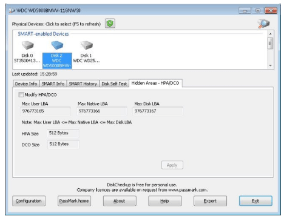Screen dimensions: 284x219
Task: Click the magnifying glass disk icon
Action: (263, 24)
